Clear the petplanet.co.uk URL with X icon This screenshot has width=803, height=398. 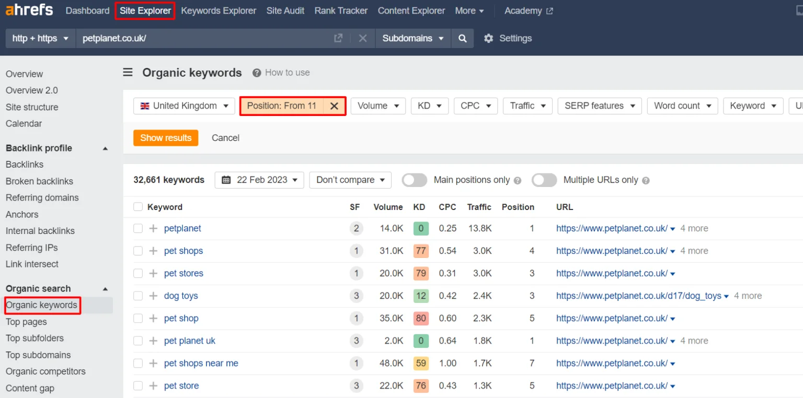coord(363,38)
